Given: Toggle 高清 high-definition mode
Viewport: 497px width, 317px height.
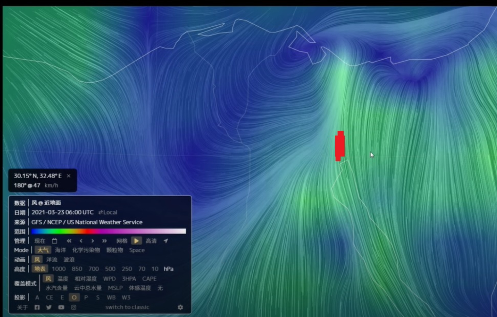Looking at the screenshot, I should click(151, 241).
